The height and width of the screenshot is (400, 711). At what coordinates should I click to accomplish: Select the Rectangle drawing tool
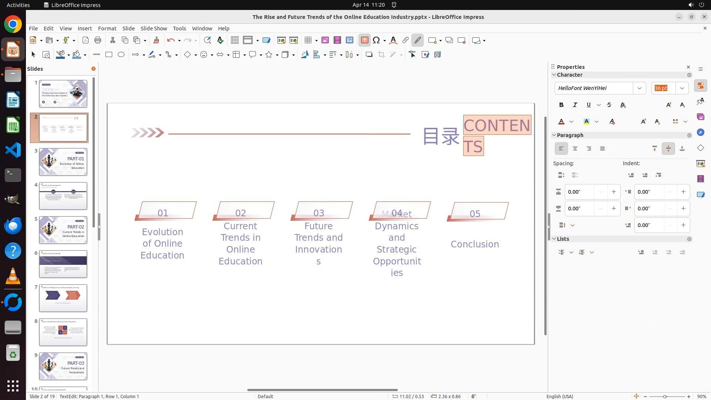coord(109,55)
